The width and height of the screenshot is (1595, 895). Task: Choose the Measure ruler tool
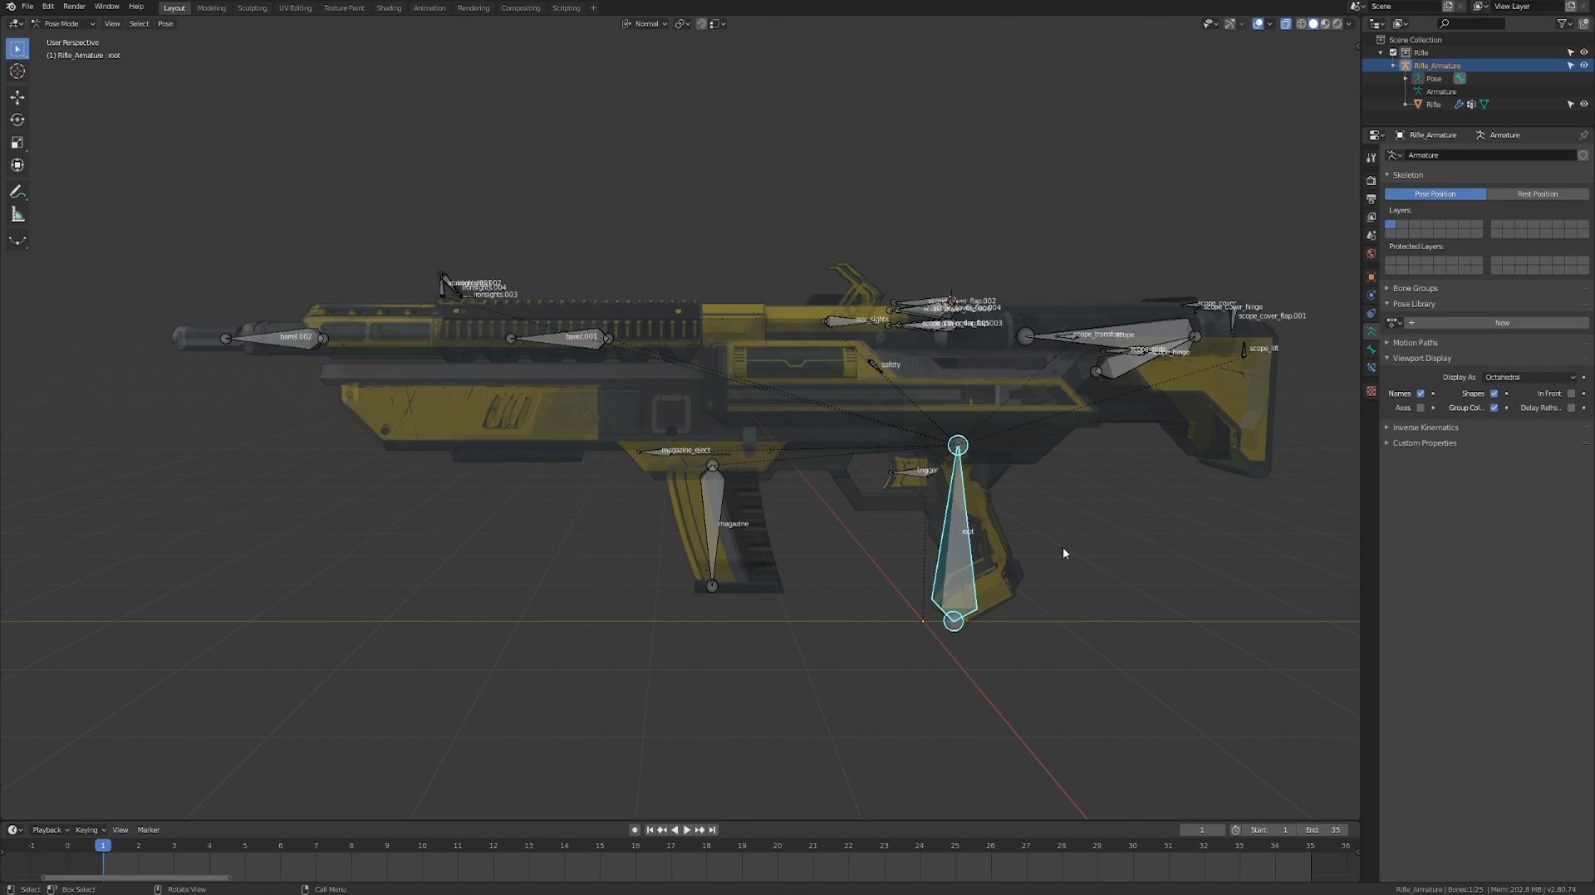[17, 215]
